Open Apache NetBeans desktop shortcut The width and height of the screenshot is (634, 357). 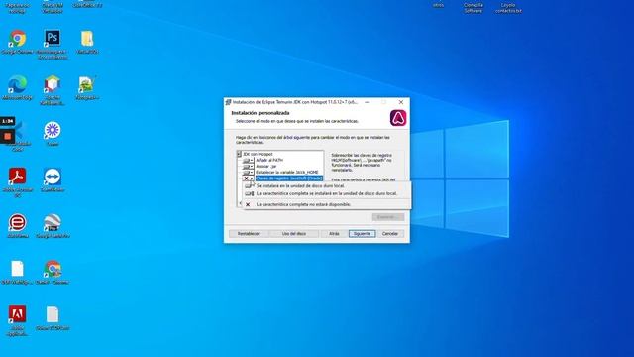[53, 84]
